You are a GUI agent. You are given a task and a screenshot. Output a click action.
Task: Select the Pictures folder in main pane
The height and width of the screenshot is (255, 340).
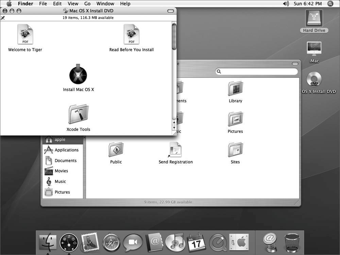point(236,119)
